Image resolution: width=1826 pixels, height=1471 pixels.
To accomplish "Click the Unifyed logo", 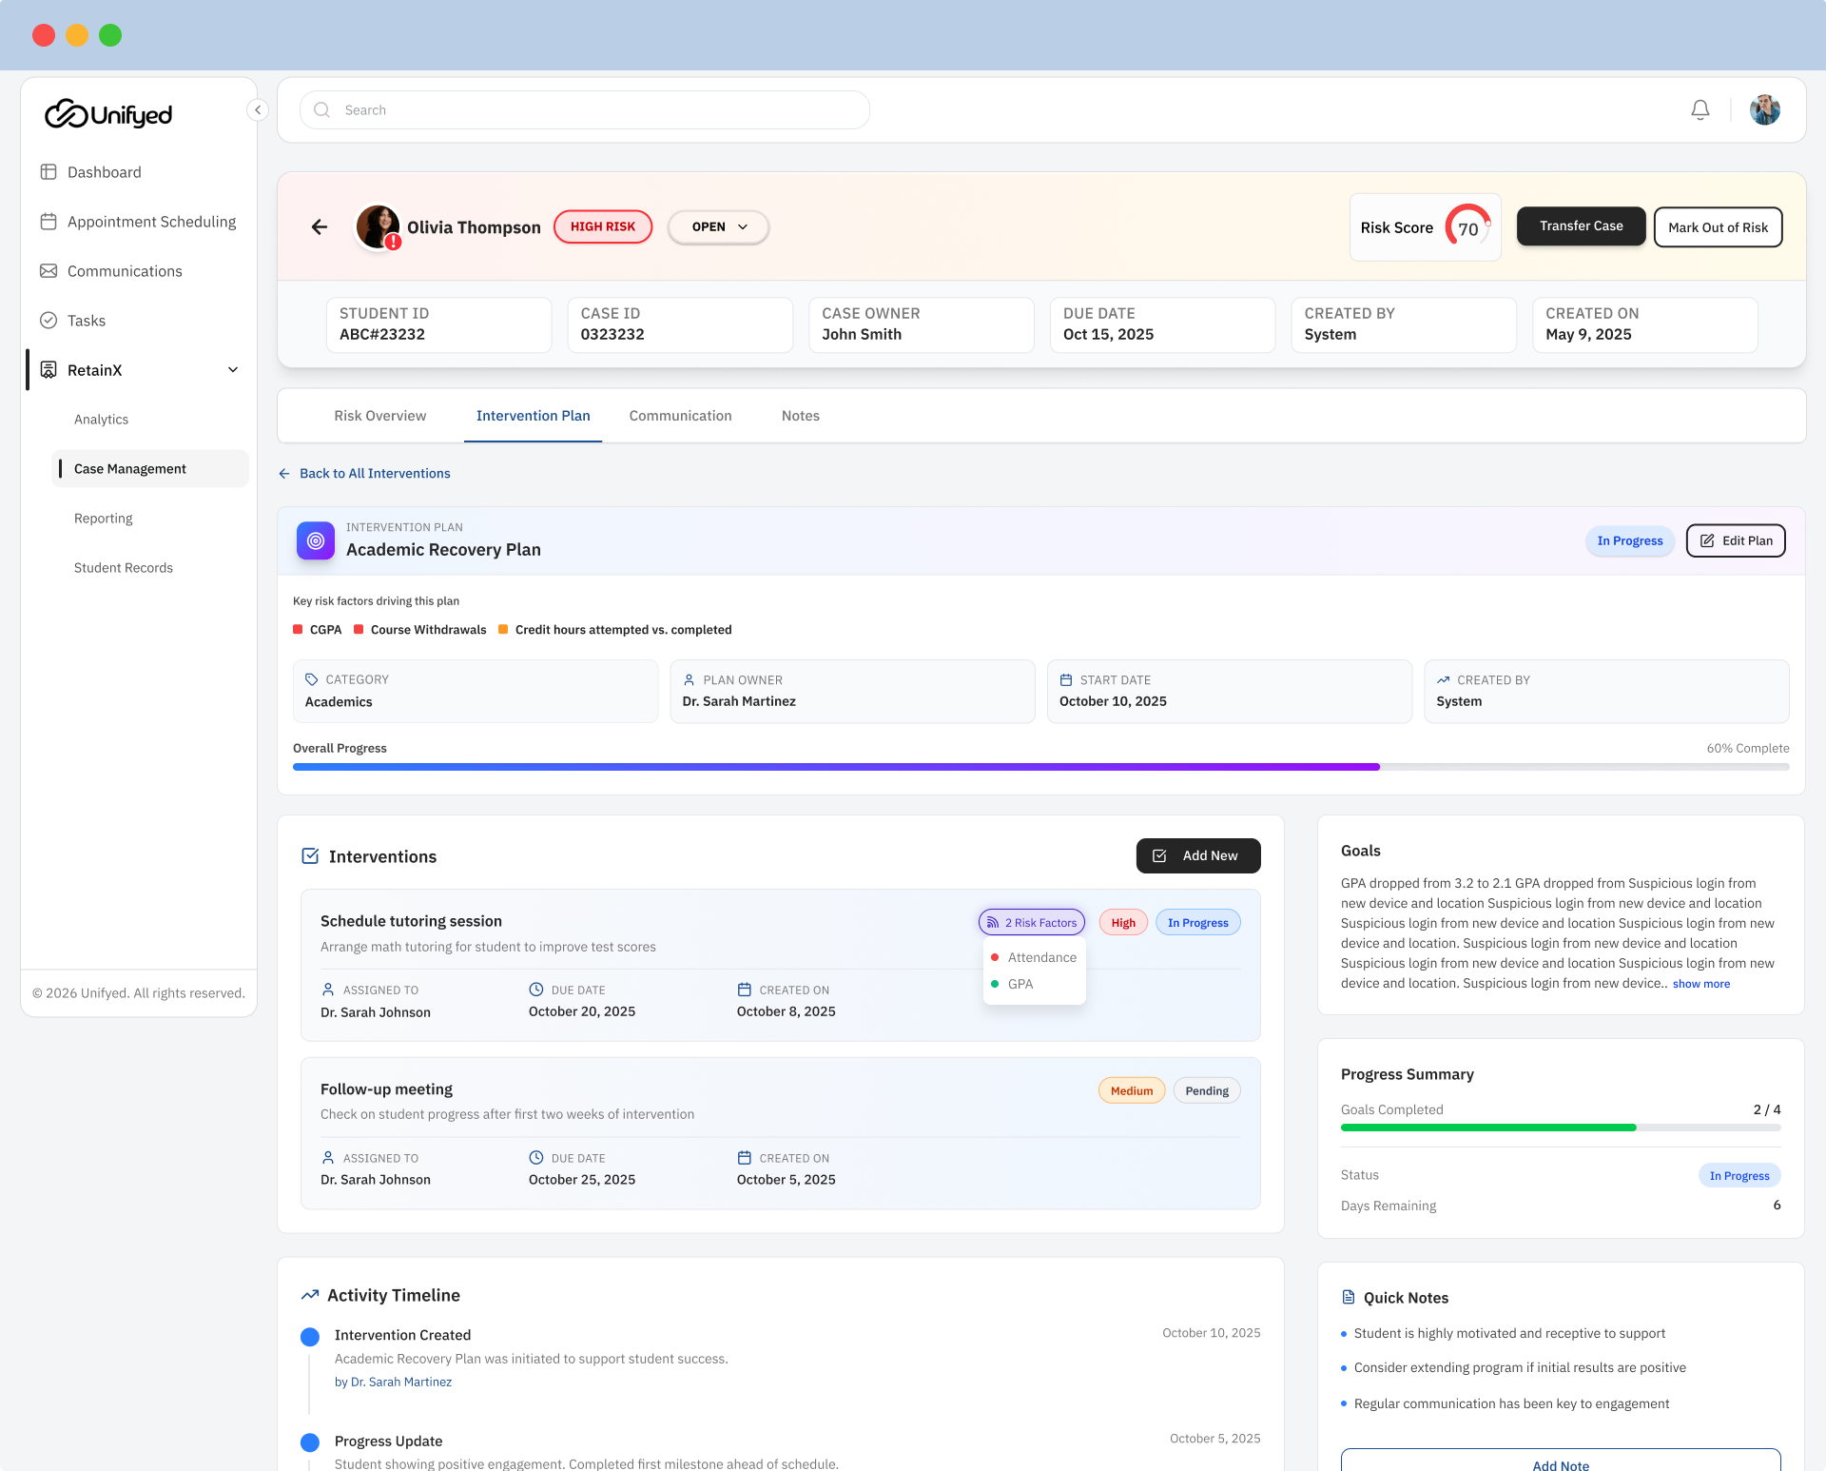I will 108,114.
